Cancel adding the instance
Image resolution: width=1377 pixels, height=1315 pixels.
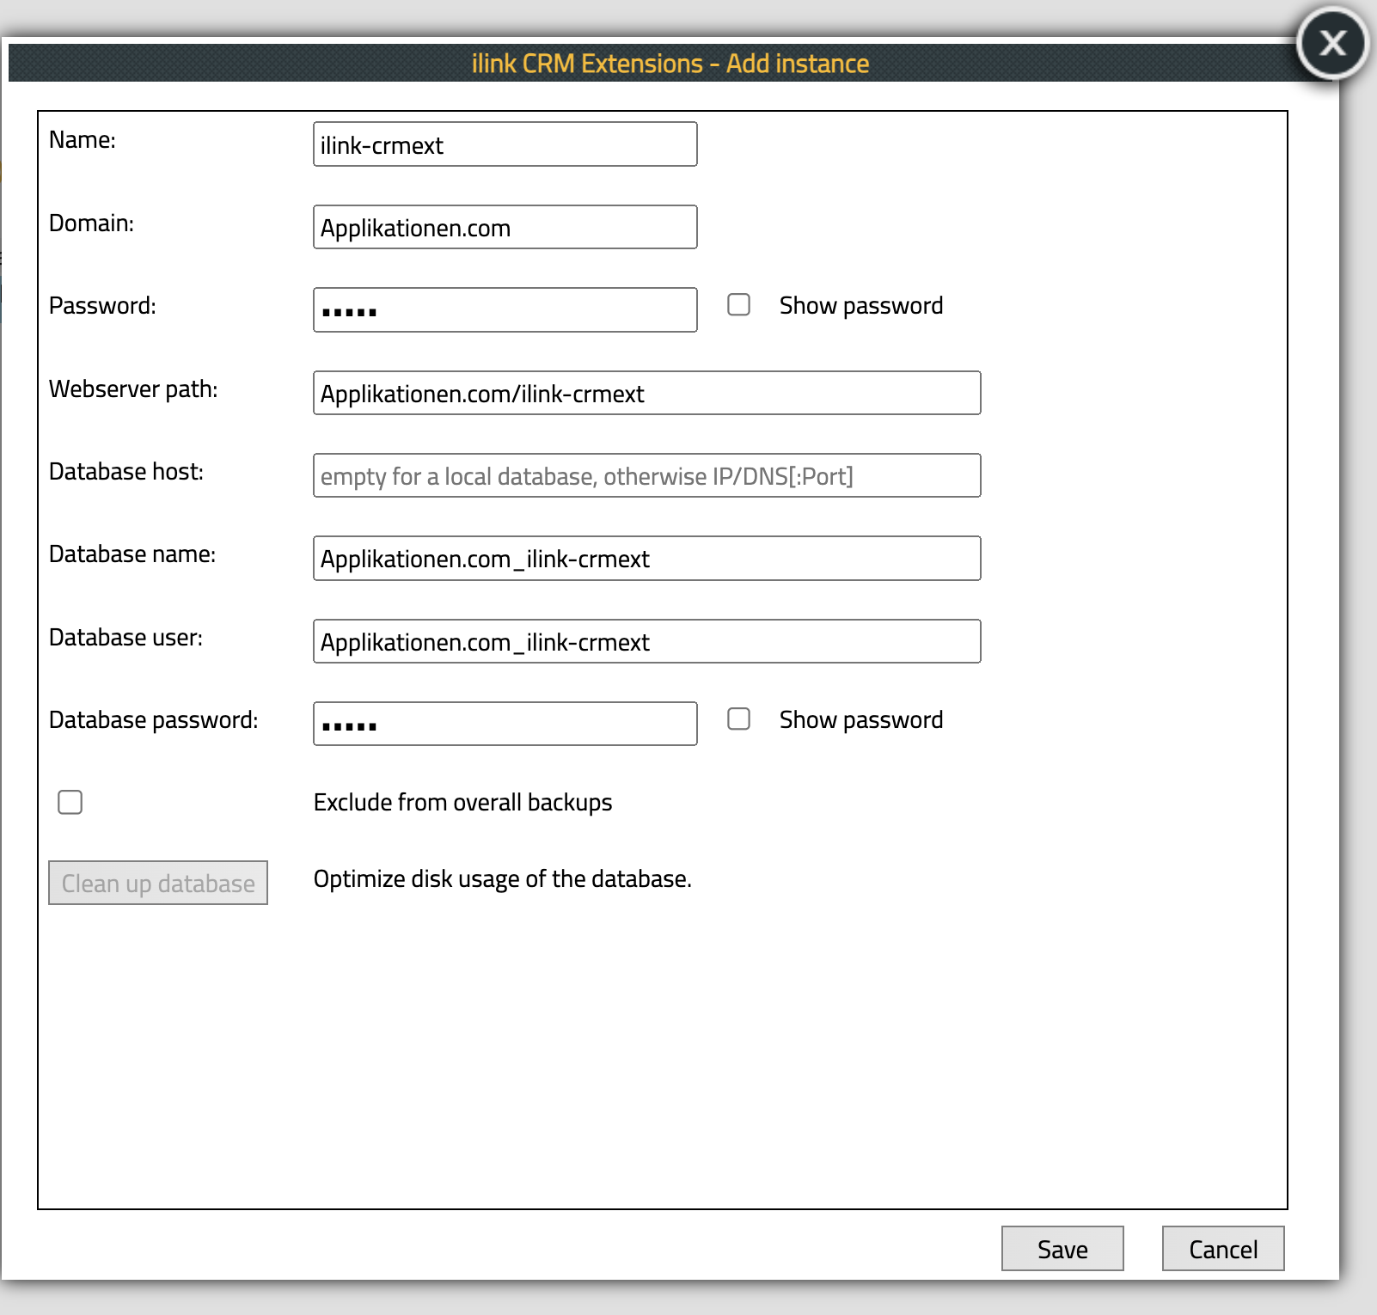tap(1222, 1249)
